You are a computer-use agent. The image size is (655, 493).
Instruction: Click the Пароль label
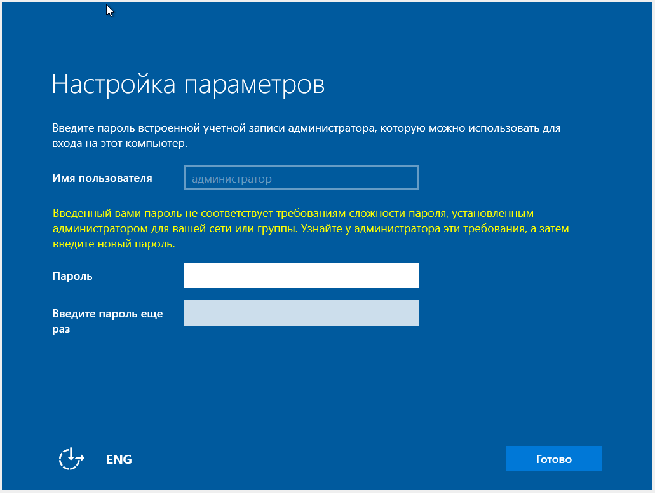[72, 276]
